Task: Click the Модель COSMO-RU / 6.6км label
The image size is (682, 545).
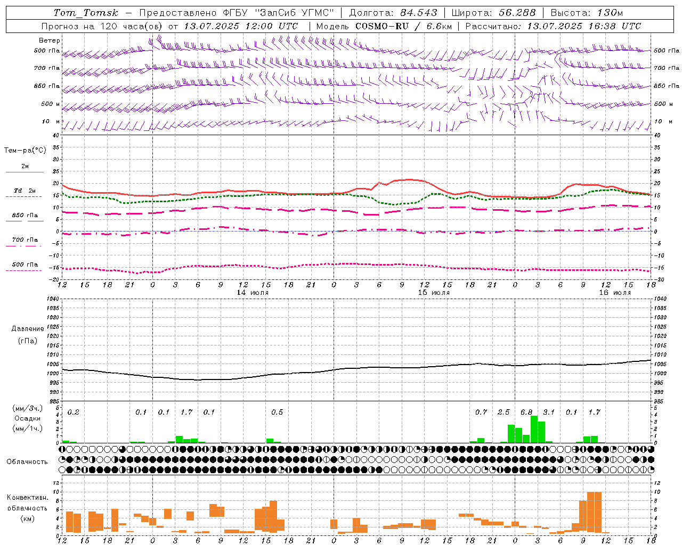Action: (x=384, y=26)
